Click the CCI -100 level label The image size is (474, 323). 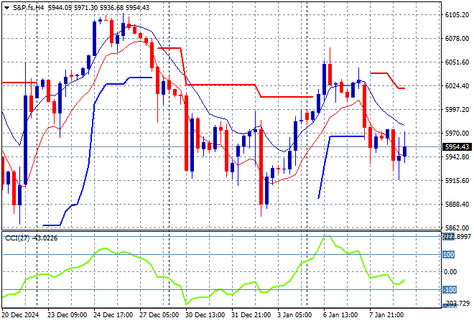450,289
